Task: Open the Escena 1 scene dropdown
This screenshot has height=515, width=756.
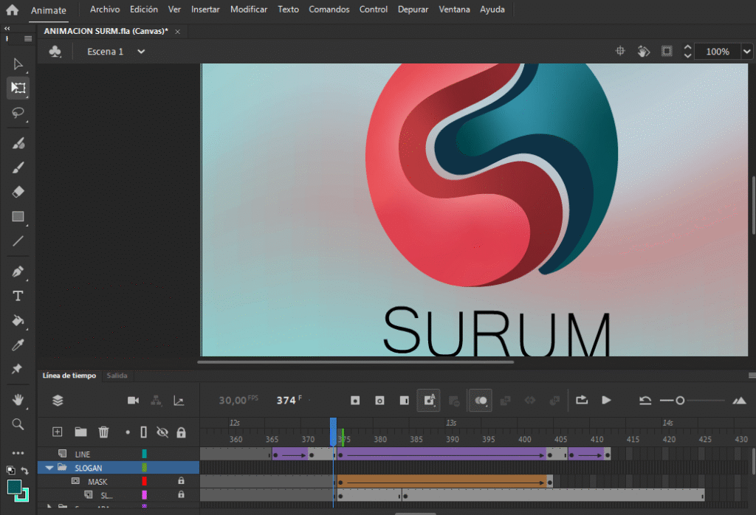Action: 141,52
